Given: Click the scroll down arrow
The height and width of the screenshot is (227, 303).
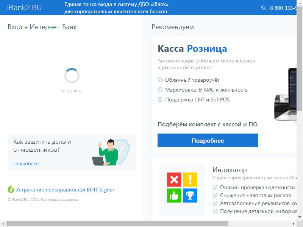Looking at the screenshot, I should 300,217.
